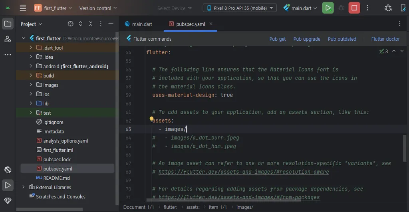Open the from-packages flutter.dev link
Image resolution: width=409 pixels, height=212 pixels.
pyautogui.click(x=239, y=197)
